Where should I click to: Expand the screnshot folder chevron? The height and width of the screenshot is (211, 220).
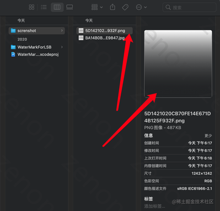(62, 30)
